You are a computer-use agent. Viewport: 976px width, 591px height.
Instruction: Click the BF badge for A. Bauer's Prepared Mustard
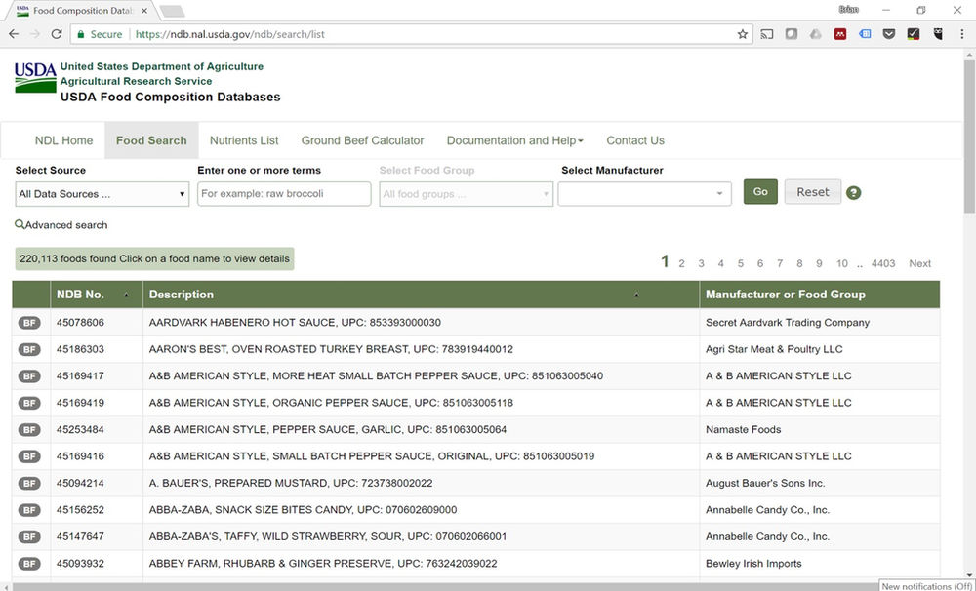point(29,484)
